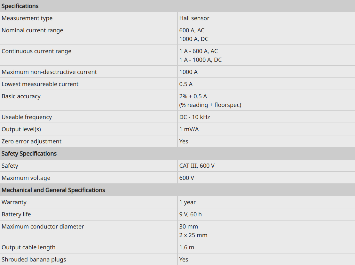Select the Battery life 9 V, 60 h value
The height and width of the screenshot is (265, 355).
click(x=190, y=214)
